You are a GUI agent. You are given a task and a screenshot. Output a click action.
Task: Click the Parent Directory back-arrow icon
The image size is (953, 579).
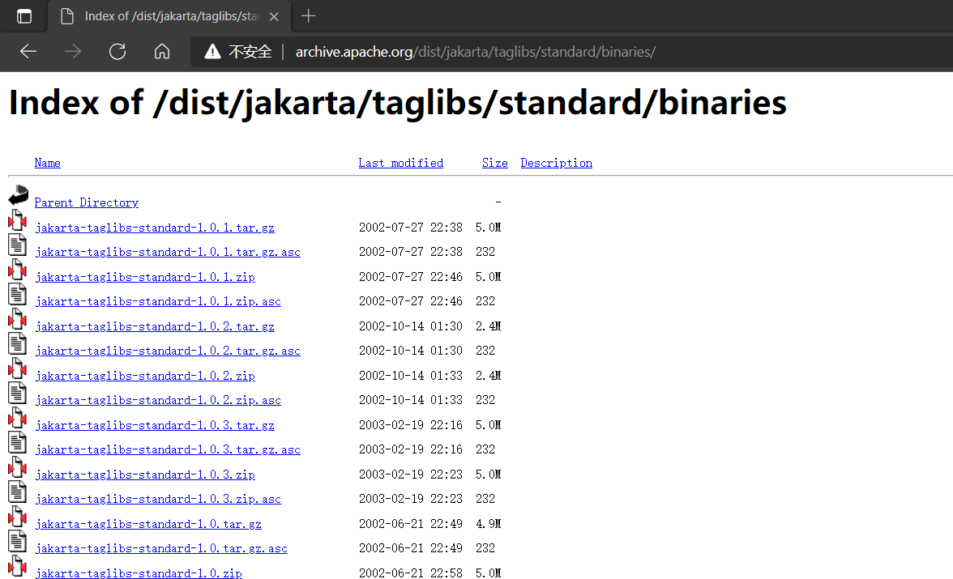coord(18,194)
